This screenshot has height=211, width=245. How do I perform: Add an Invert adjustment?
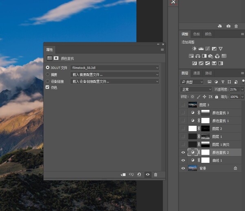(x=194, y=64)
